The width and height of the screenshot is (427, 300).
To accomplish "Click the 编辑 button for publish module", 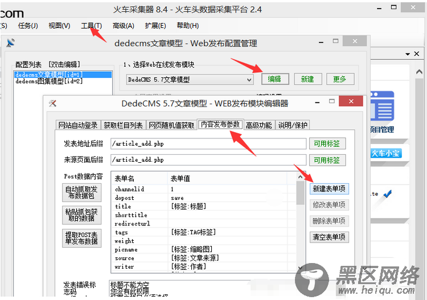I will (x=275, y=79).
